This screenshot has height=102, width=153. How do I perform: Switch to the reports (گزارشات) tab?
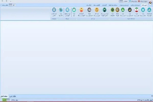click(x=104, y=5)
